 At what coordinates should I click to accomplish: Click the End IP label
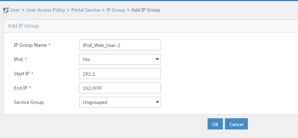(x=21, y=88)
